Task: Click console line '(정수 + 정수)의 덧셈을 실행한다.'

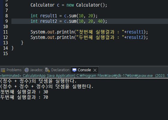Action: click(38, 81)
